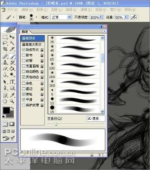The height and width of the screenshot is (170, 150).
Task: Select 画笔预设 in brush options list
Action: click(33, 38)
